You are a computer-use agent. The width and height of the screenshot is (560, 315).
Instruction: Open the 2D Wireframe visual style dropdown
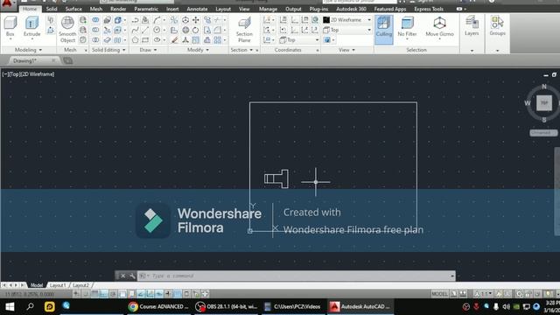coord(347,20)
